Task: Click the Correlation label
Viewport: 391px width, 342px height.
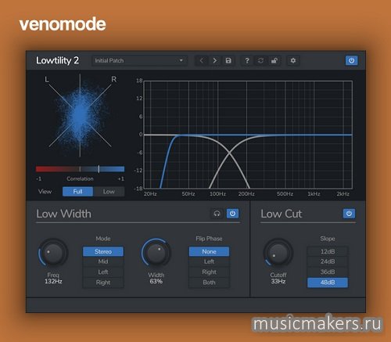Action: coord(80,179)
